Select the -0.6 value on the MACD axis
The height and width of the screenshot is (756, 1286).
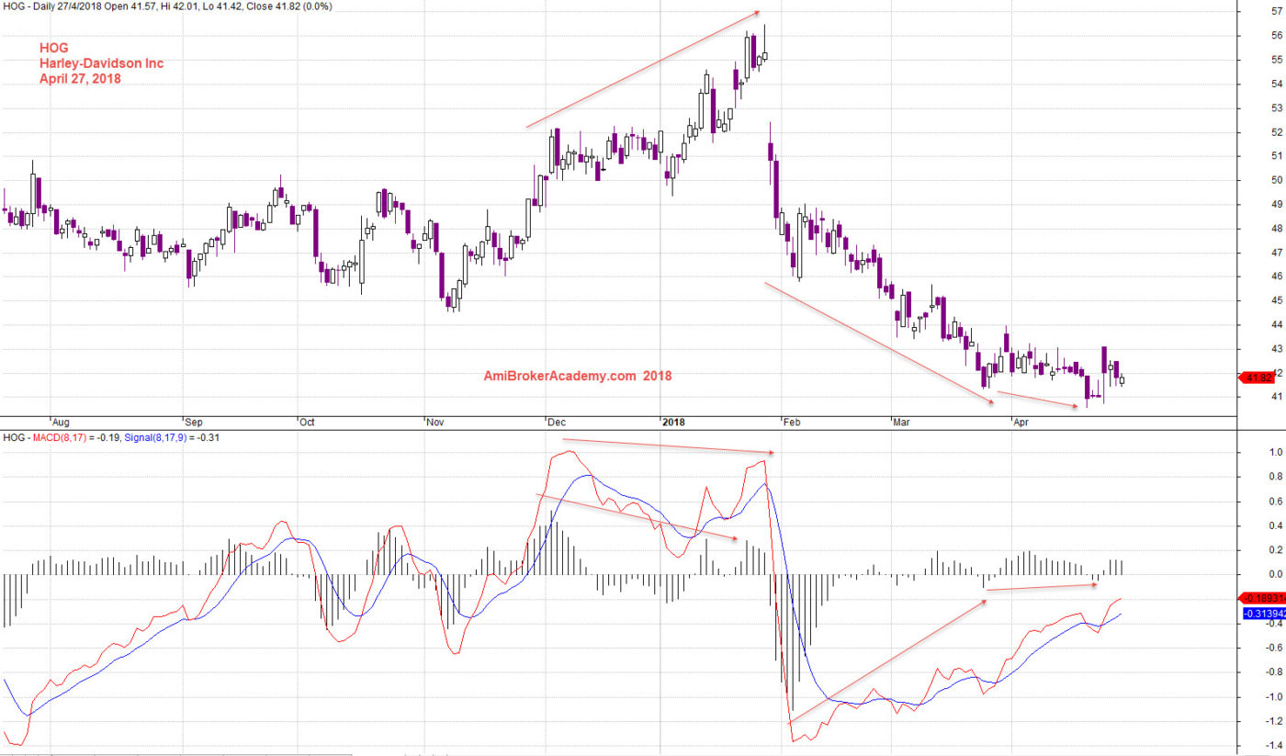coord(1273,648)
